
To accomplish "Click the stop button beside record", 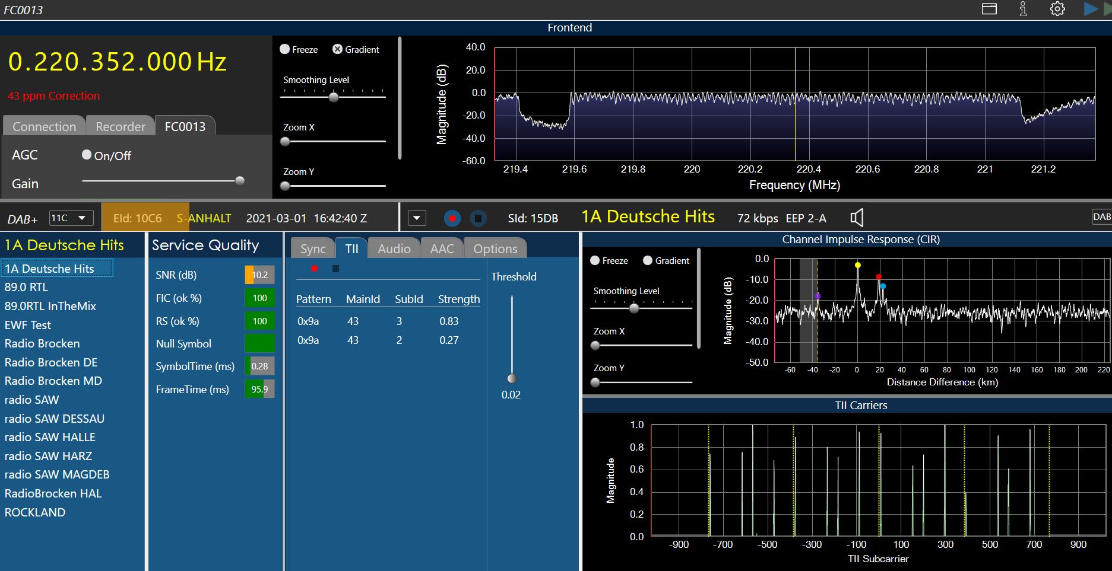I will click(478, 218).
